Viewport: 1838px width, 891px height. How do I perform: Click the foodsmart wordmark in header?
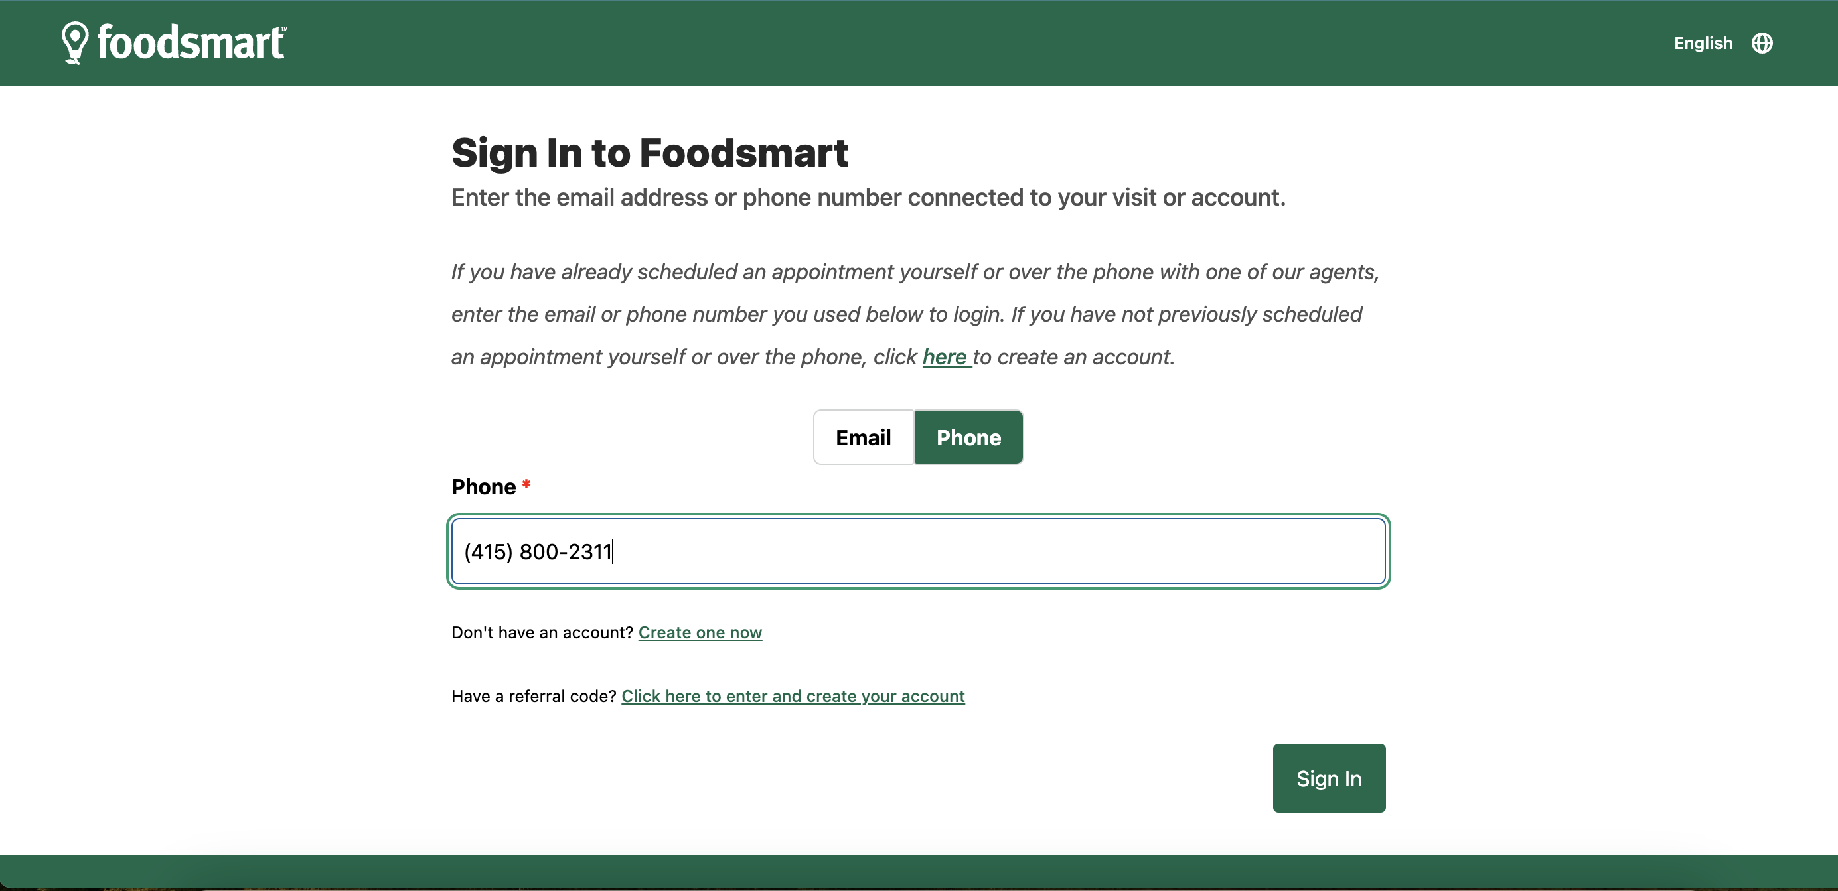(191, 43)
